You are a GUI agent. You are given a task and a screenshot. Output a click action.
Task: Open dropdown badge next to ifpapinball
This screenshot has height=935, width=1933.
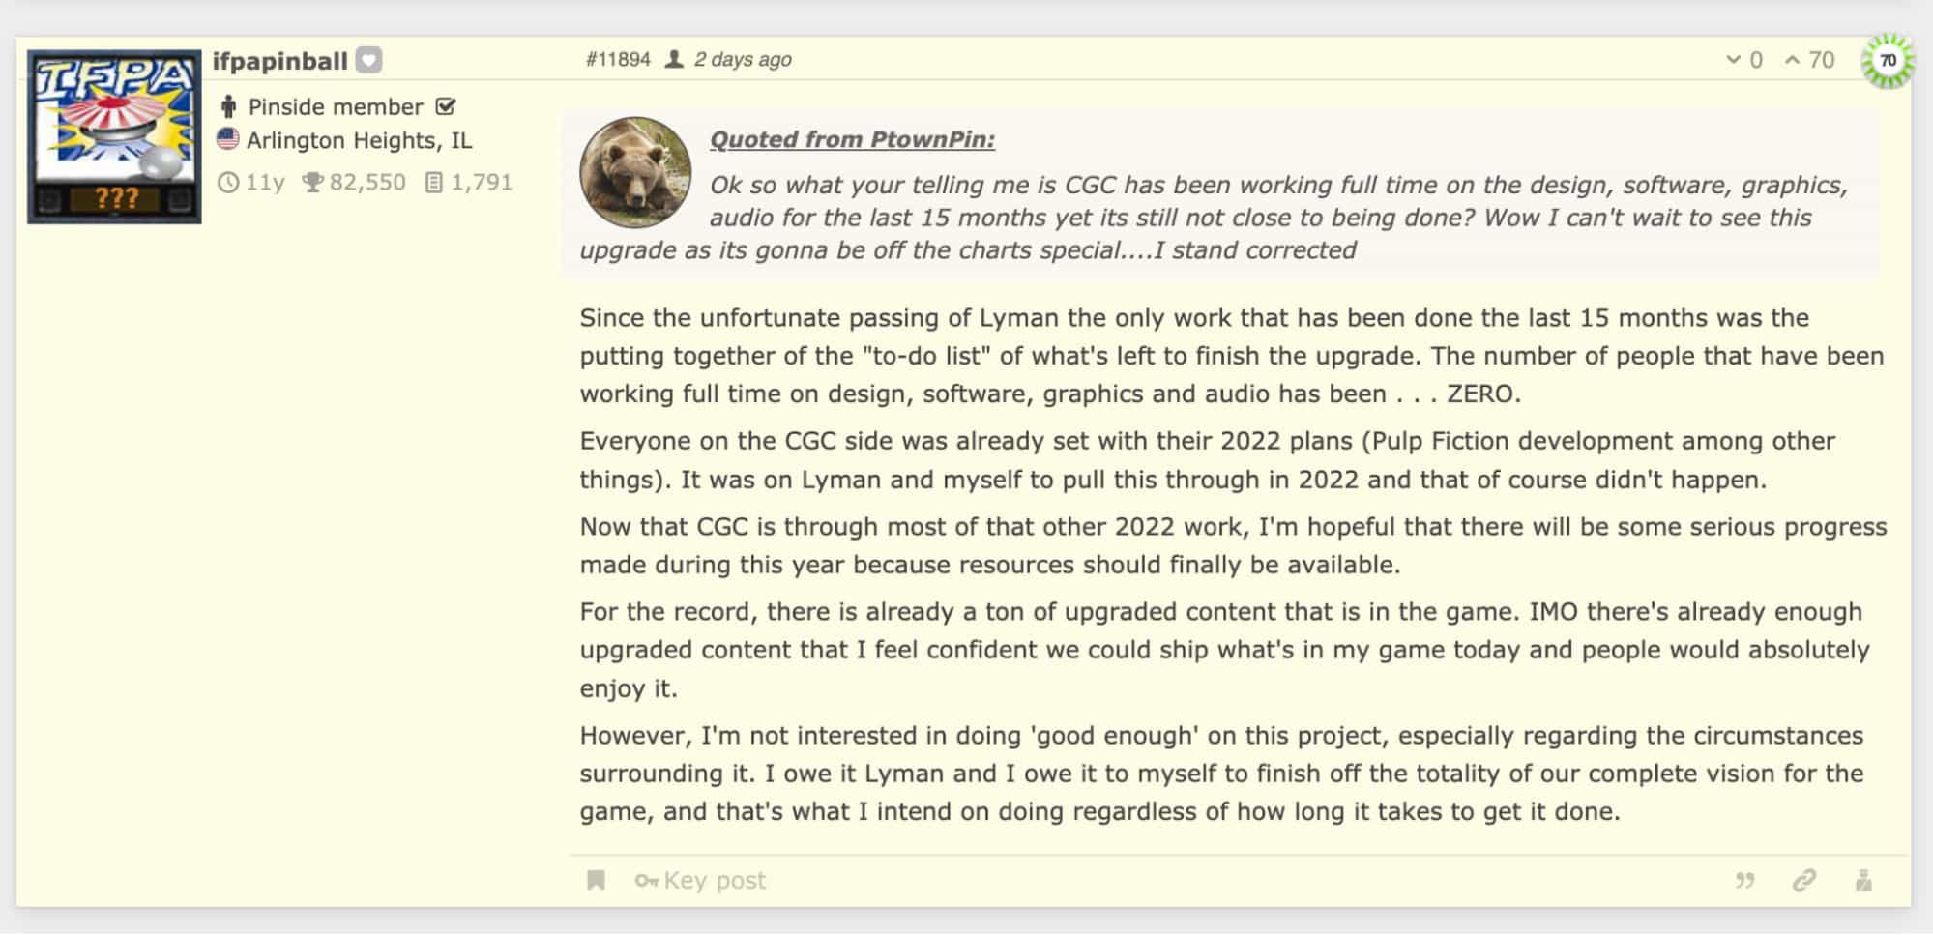[x=368, y=60]
